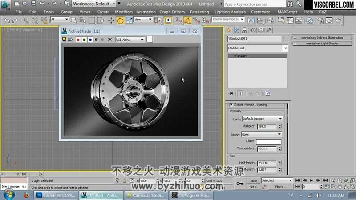Open the Customize menu
This screenshot has width=356, height=200.
tap(260, 12)
